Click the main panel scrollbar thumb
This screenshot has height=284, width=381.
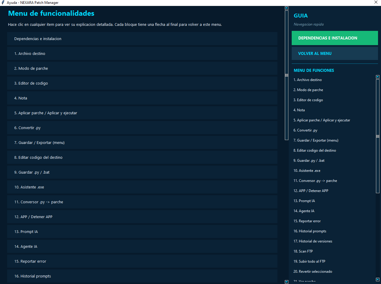pyautogui.click(x=287, y=75)
